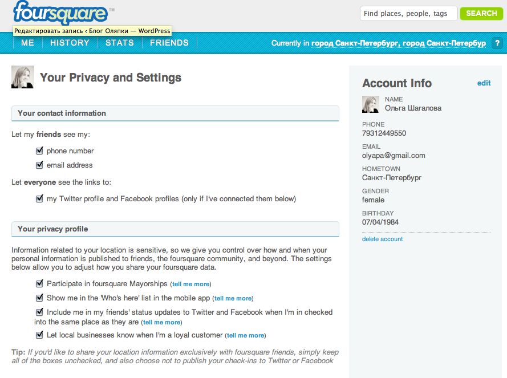This screenshot has height=378, width=507.
Task: Click the foursquare logo
Action: click(x=60, y=13)
